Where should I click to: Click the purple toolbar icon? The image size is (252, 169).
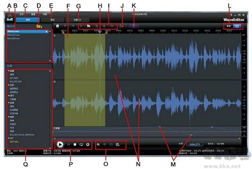(134, 26)
